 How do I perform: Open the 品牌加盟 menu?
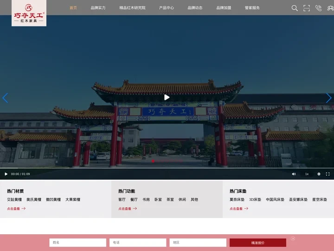pos(224,8)
